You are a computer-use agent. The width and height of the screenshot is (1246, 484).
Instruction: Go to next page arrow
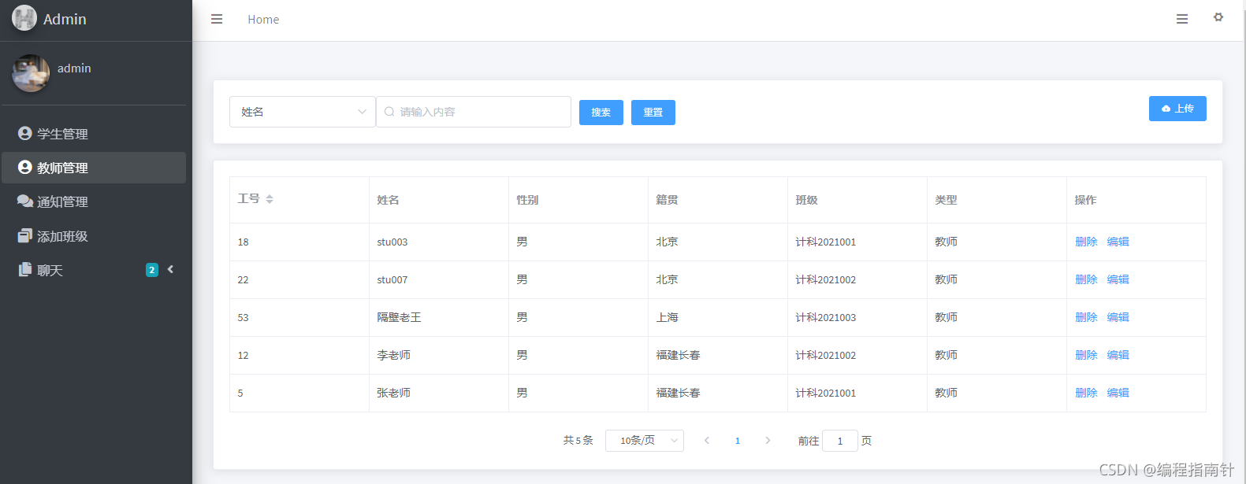(x=768, y=441)
